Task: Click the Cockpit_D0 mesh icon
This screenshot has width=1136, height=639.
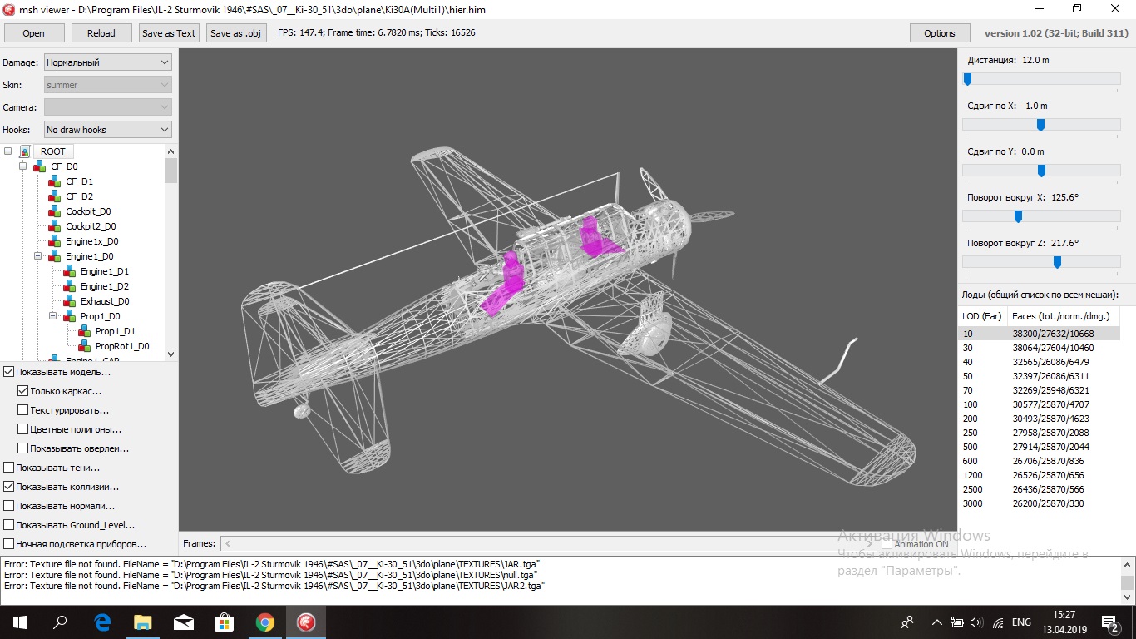Action: pos(55,211)
